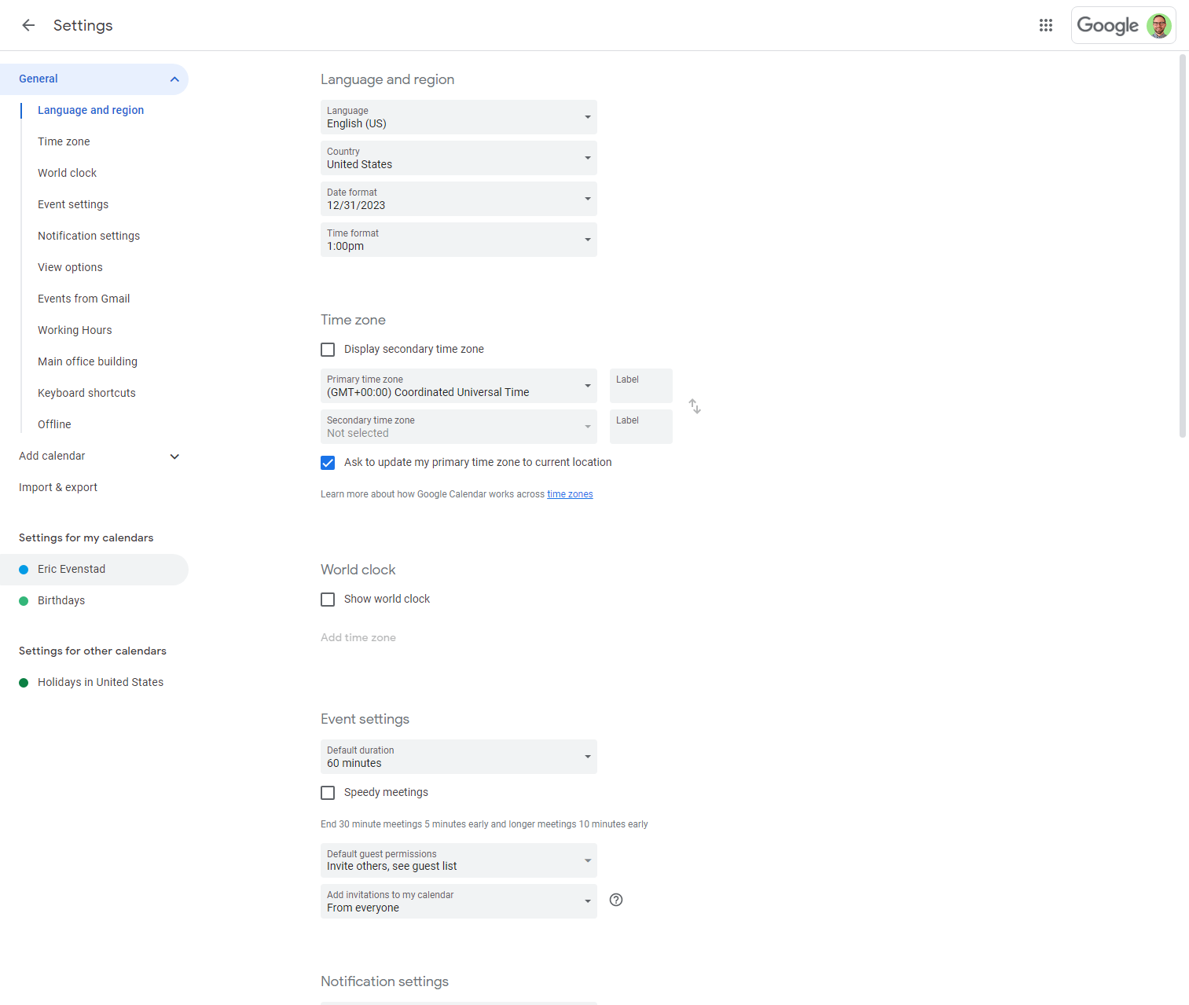1189x1005 pixels.
Task: Open the Time format dropdown
Action: (459, 240)
